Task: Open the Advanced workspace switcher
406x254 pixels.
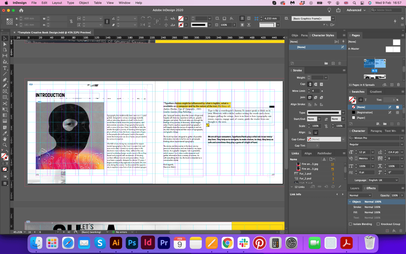Action: click(356, 10)
